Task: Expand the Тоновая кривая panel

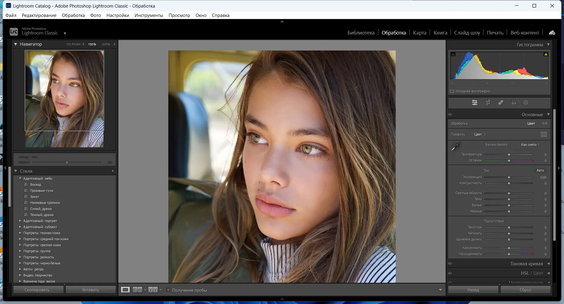Action: pyautogui.click(x=526, y=264)
